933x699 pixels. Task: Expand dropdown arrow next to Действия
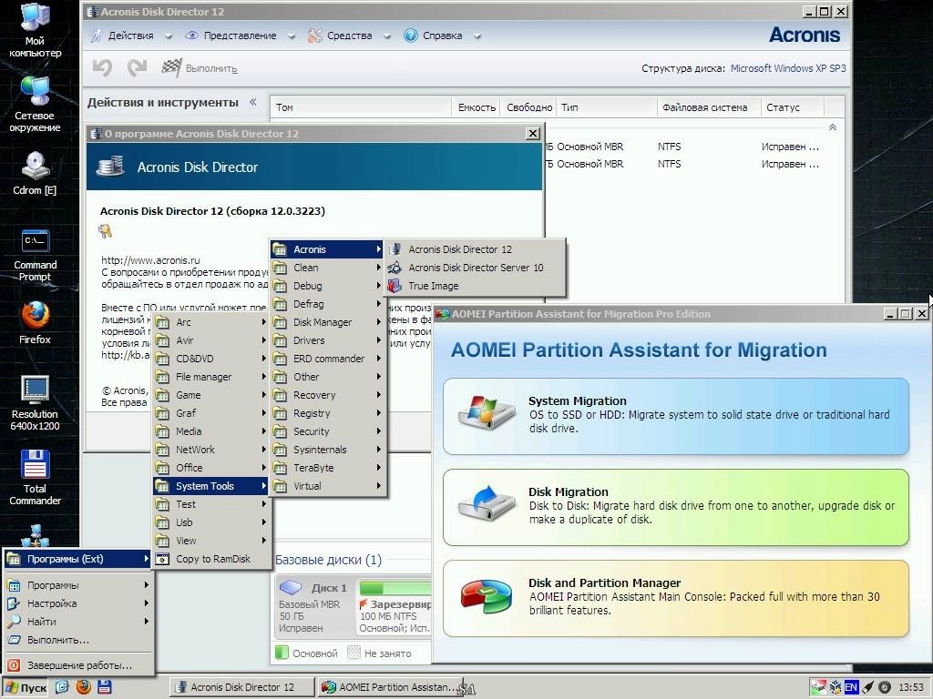click(x=169, y=36)
